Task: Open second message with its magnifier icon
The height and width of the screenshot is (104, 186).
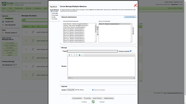Action: point(33,41)
